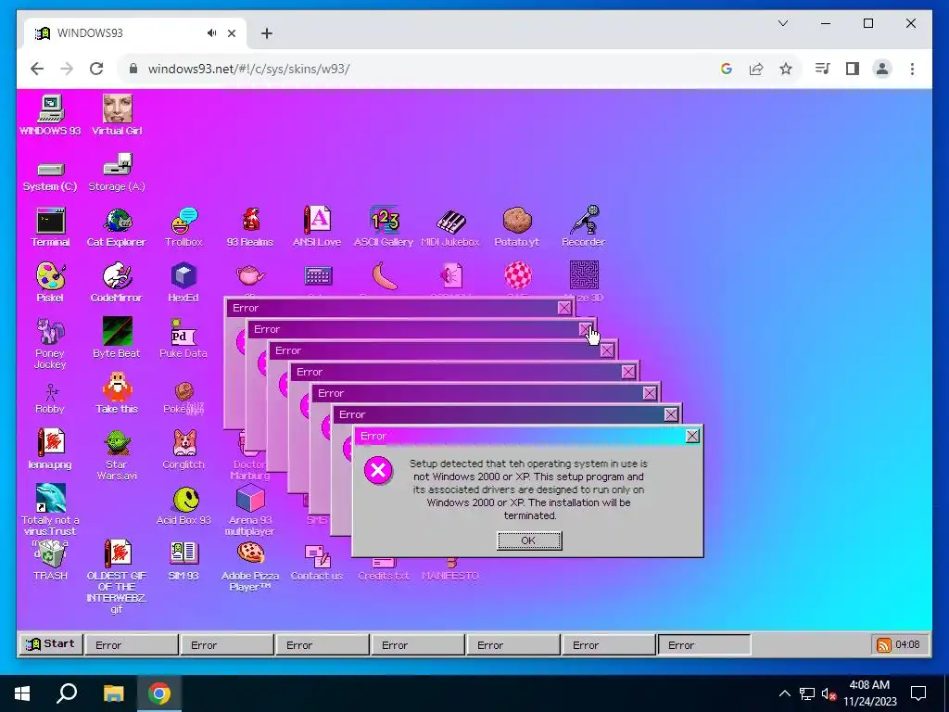Image resolution: width=949 pixels, height=712 pixels.
Task: Open the Windows 93 Start button
Action: [50, 644]
